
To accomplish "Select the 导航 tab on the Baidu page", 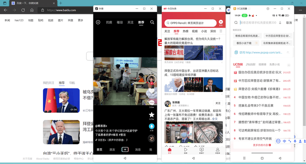I will pyautogui.click(x=72, y=83).
